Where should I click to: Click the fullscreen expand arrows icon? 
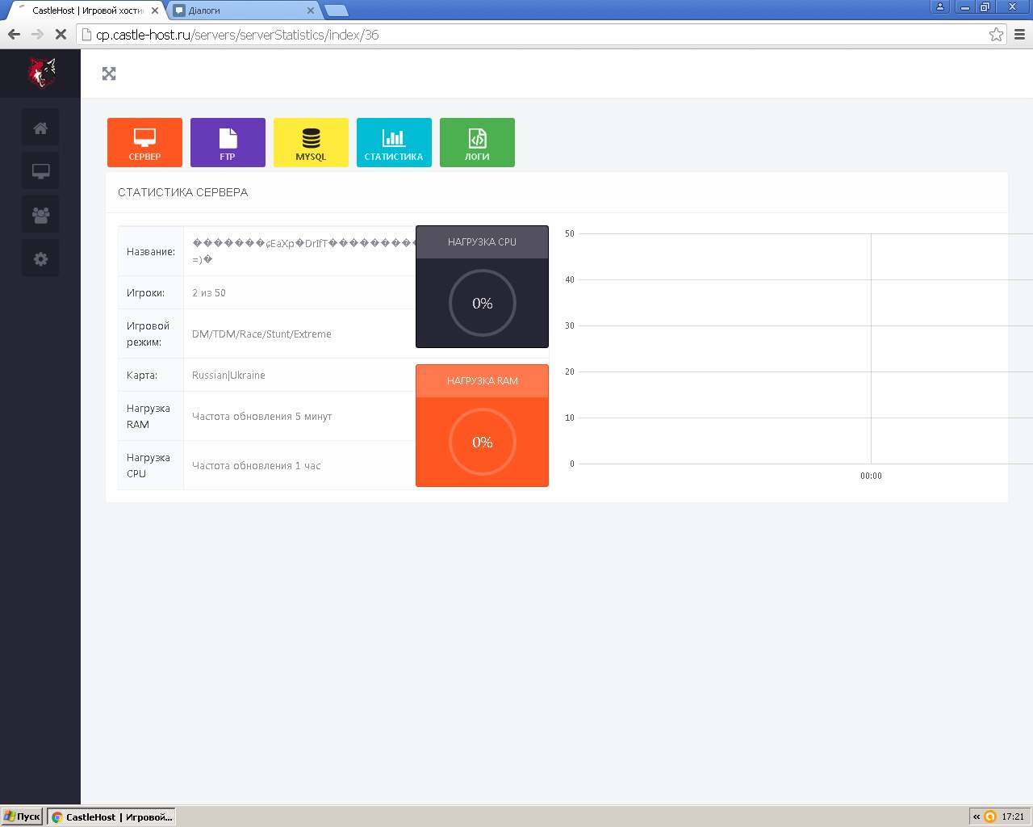tap(109, 73)
